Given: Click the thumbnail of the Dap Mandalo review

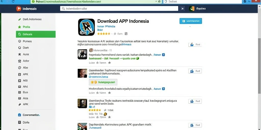Looking at the screenshot, I should click(82, 126).
